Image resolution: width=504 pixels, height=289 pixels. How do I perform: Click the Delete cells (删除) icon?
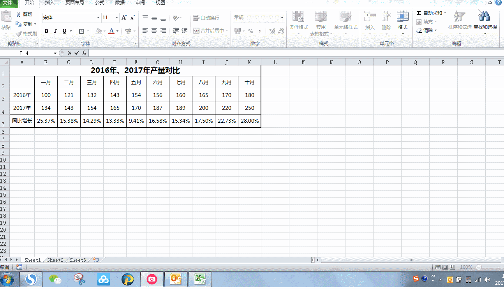pyautogui.click(x=386, y=16)
